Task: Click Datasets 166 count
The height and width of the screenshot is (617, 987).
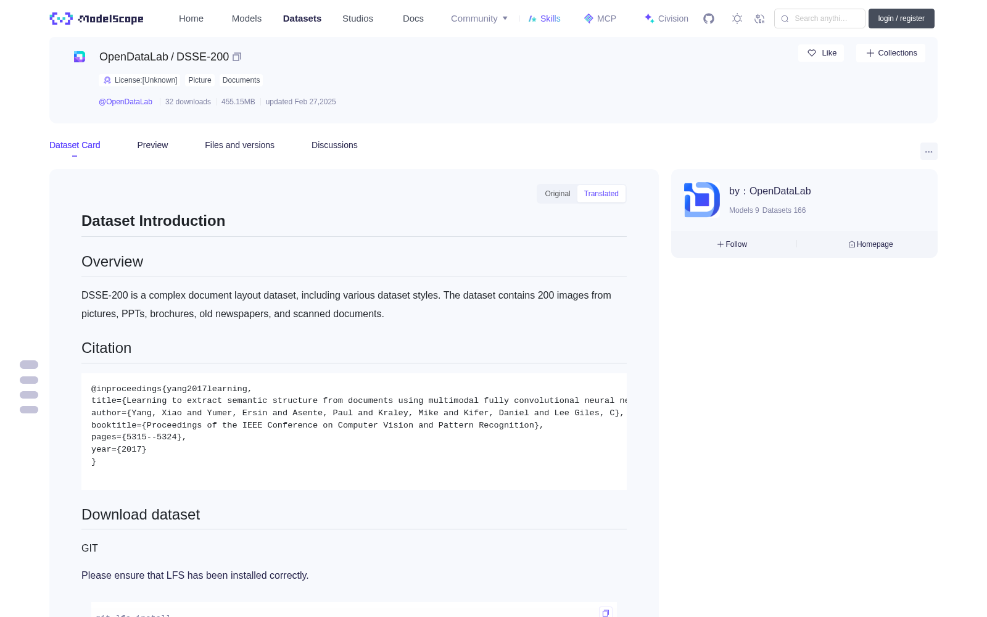Action: [784, 210]
